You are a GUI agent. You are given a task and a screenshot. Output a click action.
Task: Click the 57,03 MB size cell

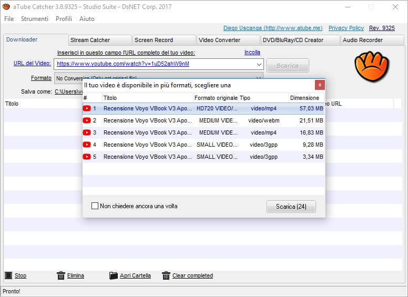[311, 108]
